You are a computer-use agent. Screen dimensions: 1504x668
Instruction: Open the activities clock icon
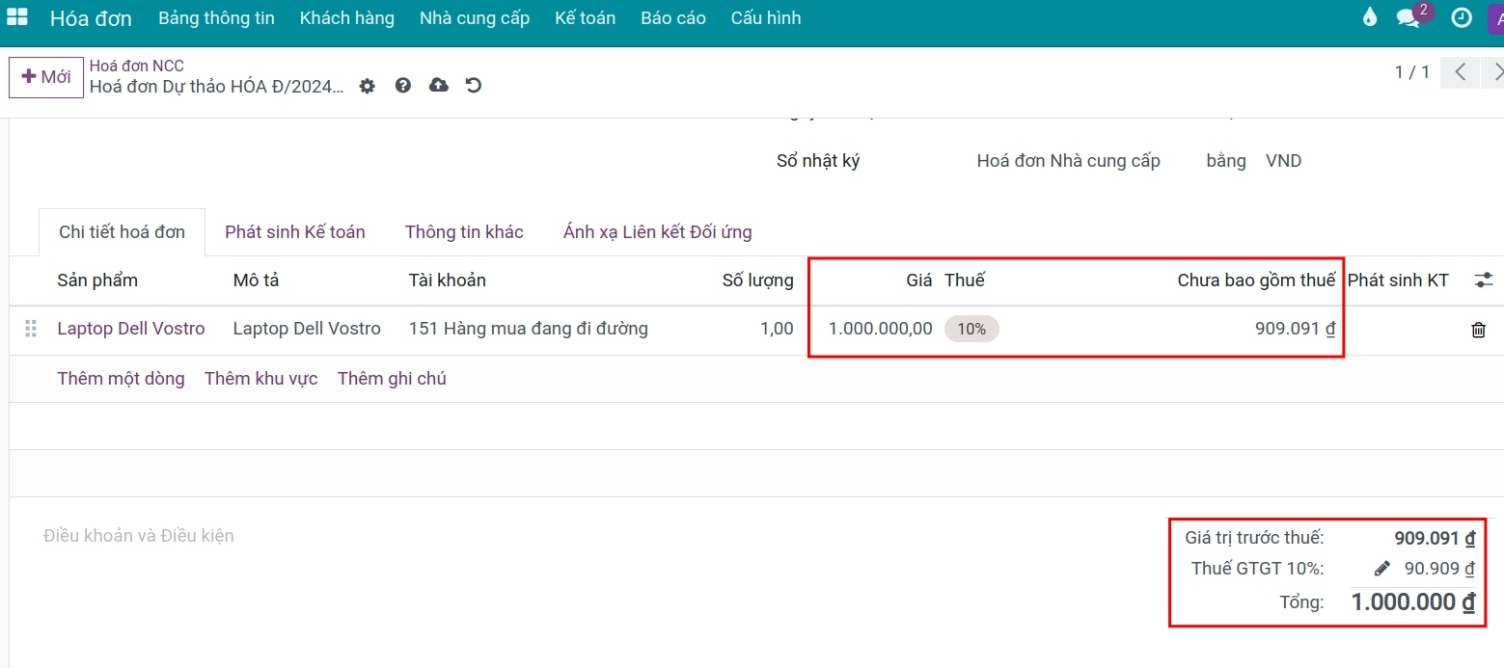click(x=1462, y=18)
